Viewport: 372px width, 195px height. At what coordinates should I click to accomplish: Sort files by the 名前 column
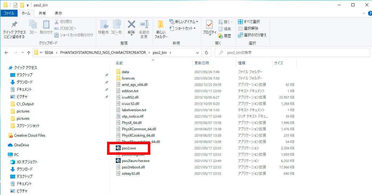pyautogui.click(x=119, y=63)
